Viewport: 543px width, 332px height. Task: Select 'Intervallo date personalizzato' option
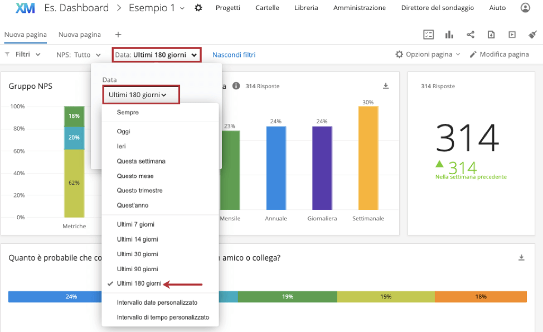(157, 302)
